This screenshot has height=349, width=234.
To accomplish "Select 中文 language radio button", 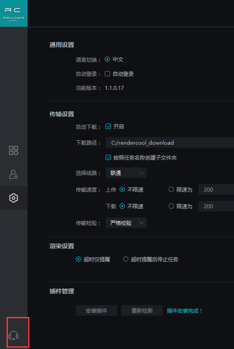I will click(x=107, y=60).
